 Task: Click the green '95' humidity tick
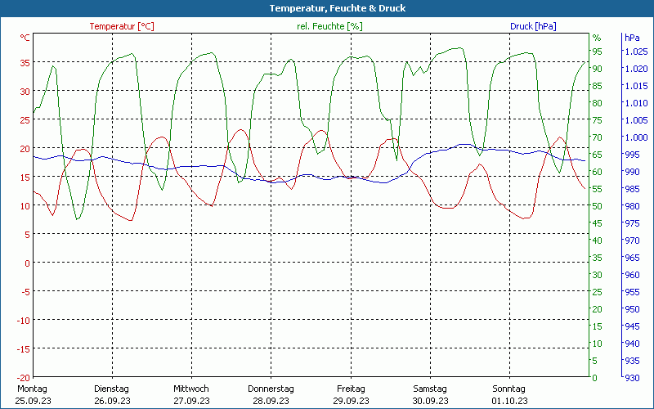(598, 52)
